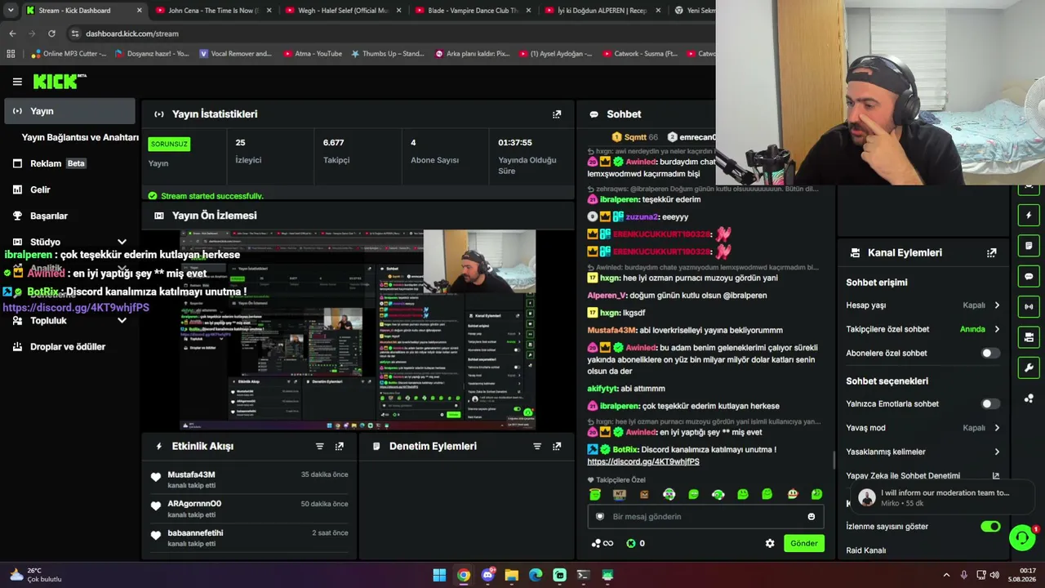
Task: Click the channel points icon below chat
Action: click(596, 543)
